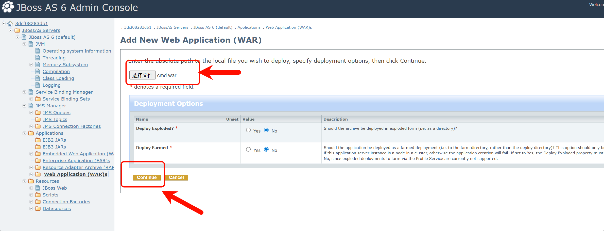Viewport: 604px width, 231px height.
Task: Open Web Application (WAR)s in the tree
Action: 75,174
